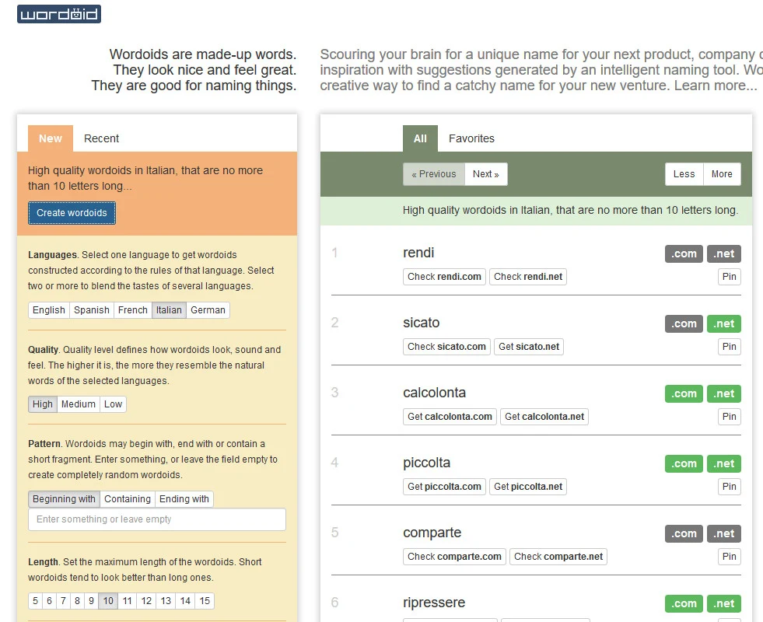Pin the wordoid rendi
763x622 pixels.
click(729, 277)
